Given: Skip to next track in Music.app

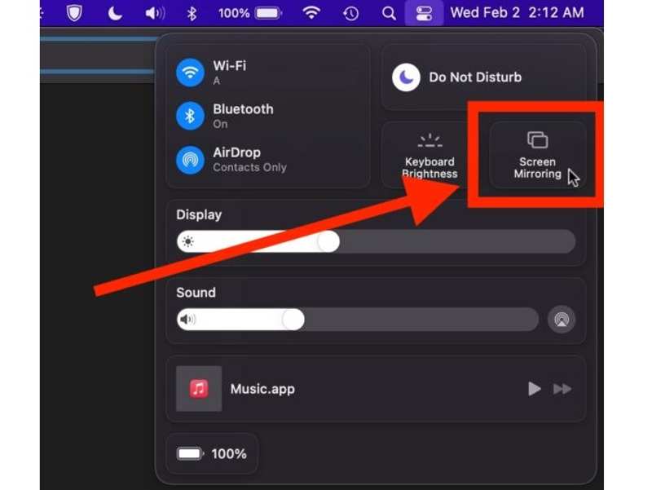Looking at the screenshot, I should 562,389.
